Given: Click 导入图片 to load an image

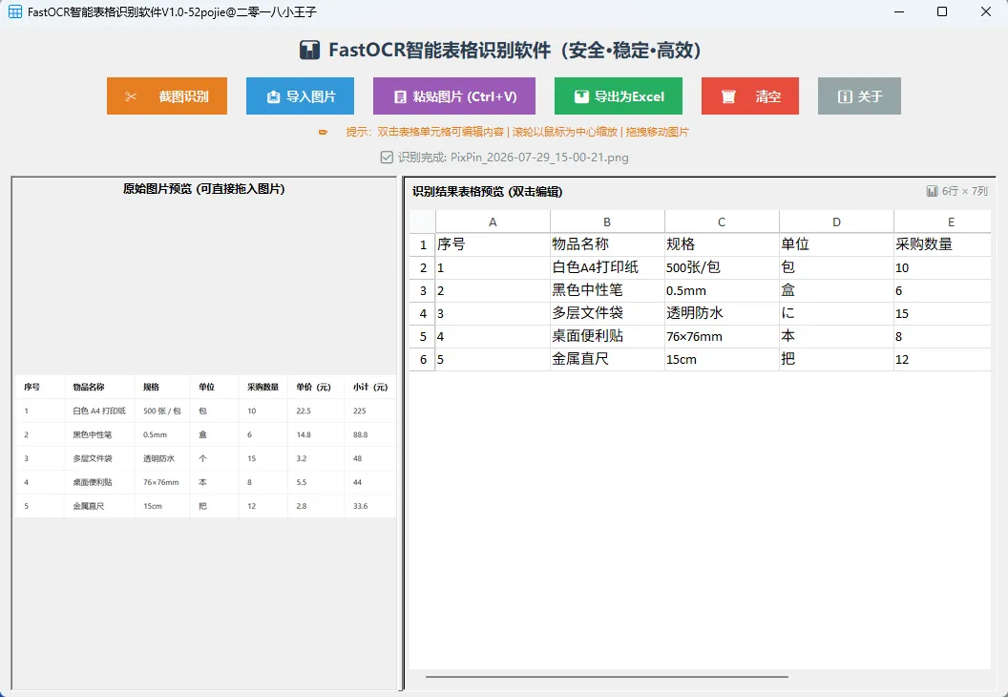Looking at the screenshot, I should pyautogui.click(x=301, y=95).
